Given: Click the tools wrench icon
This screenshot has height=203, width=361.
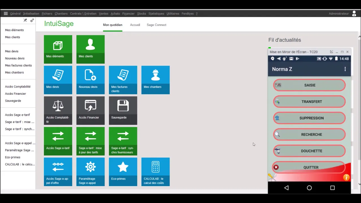Looking at the screenshot, I should (272, 177).
